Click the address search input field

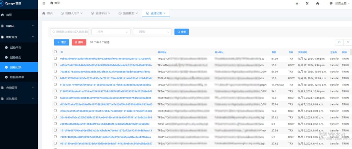[x=69, y=32]
